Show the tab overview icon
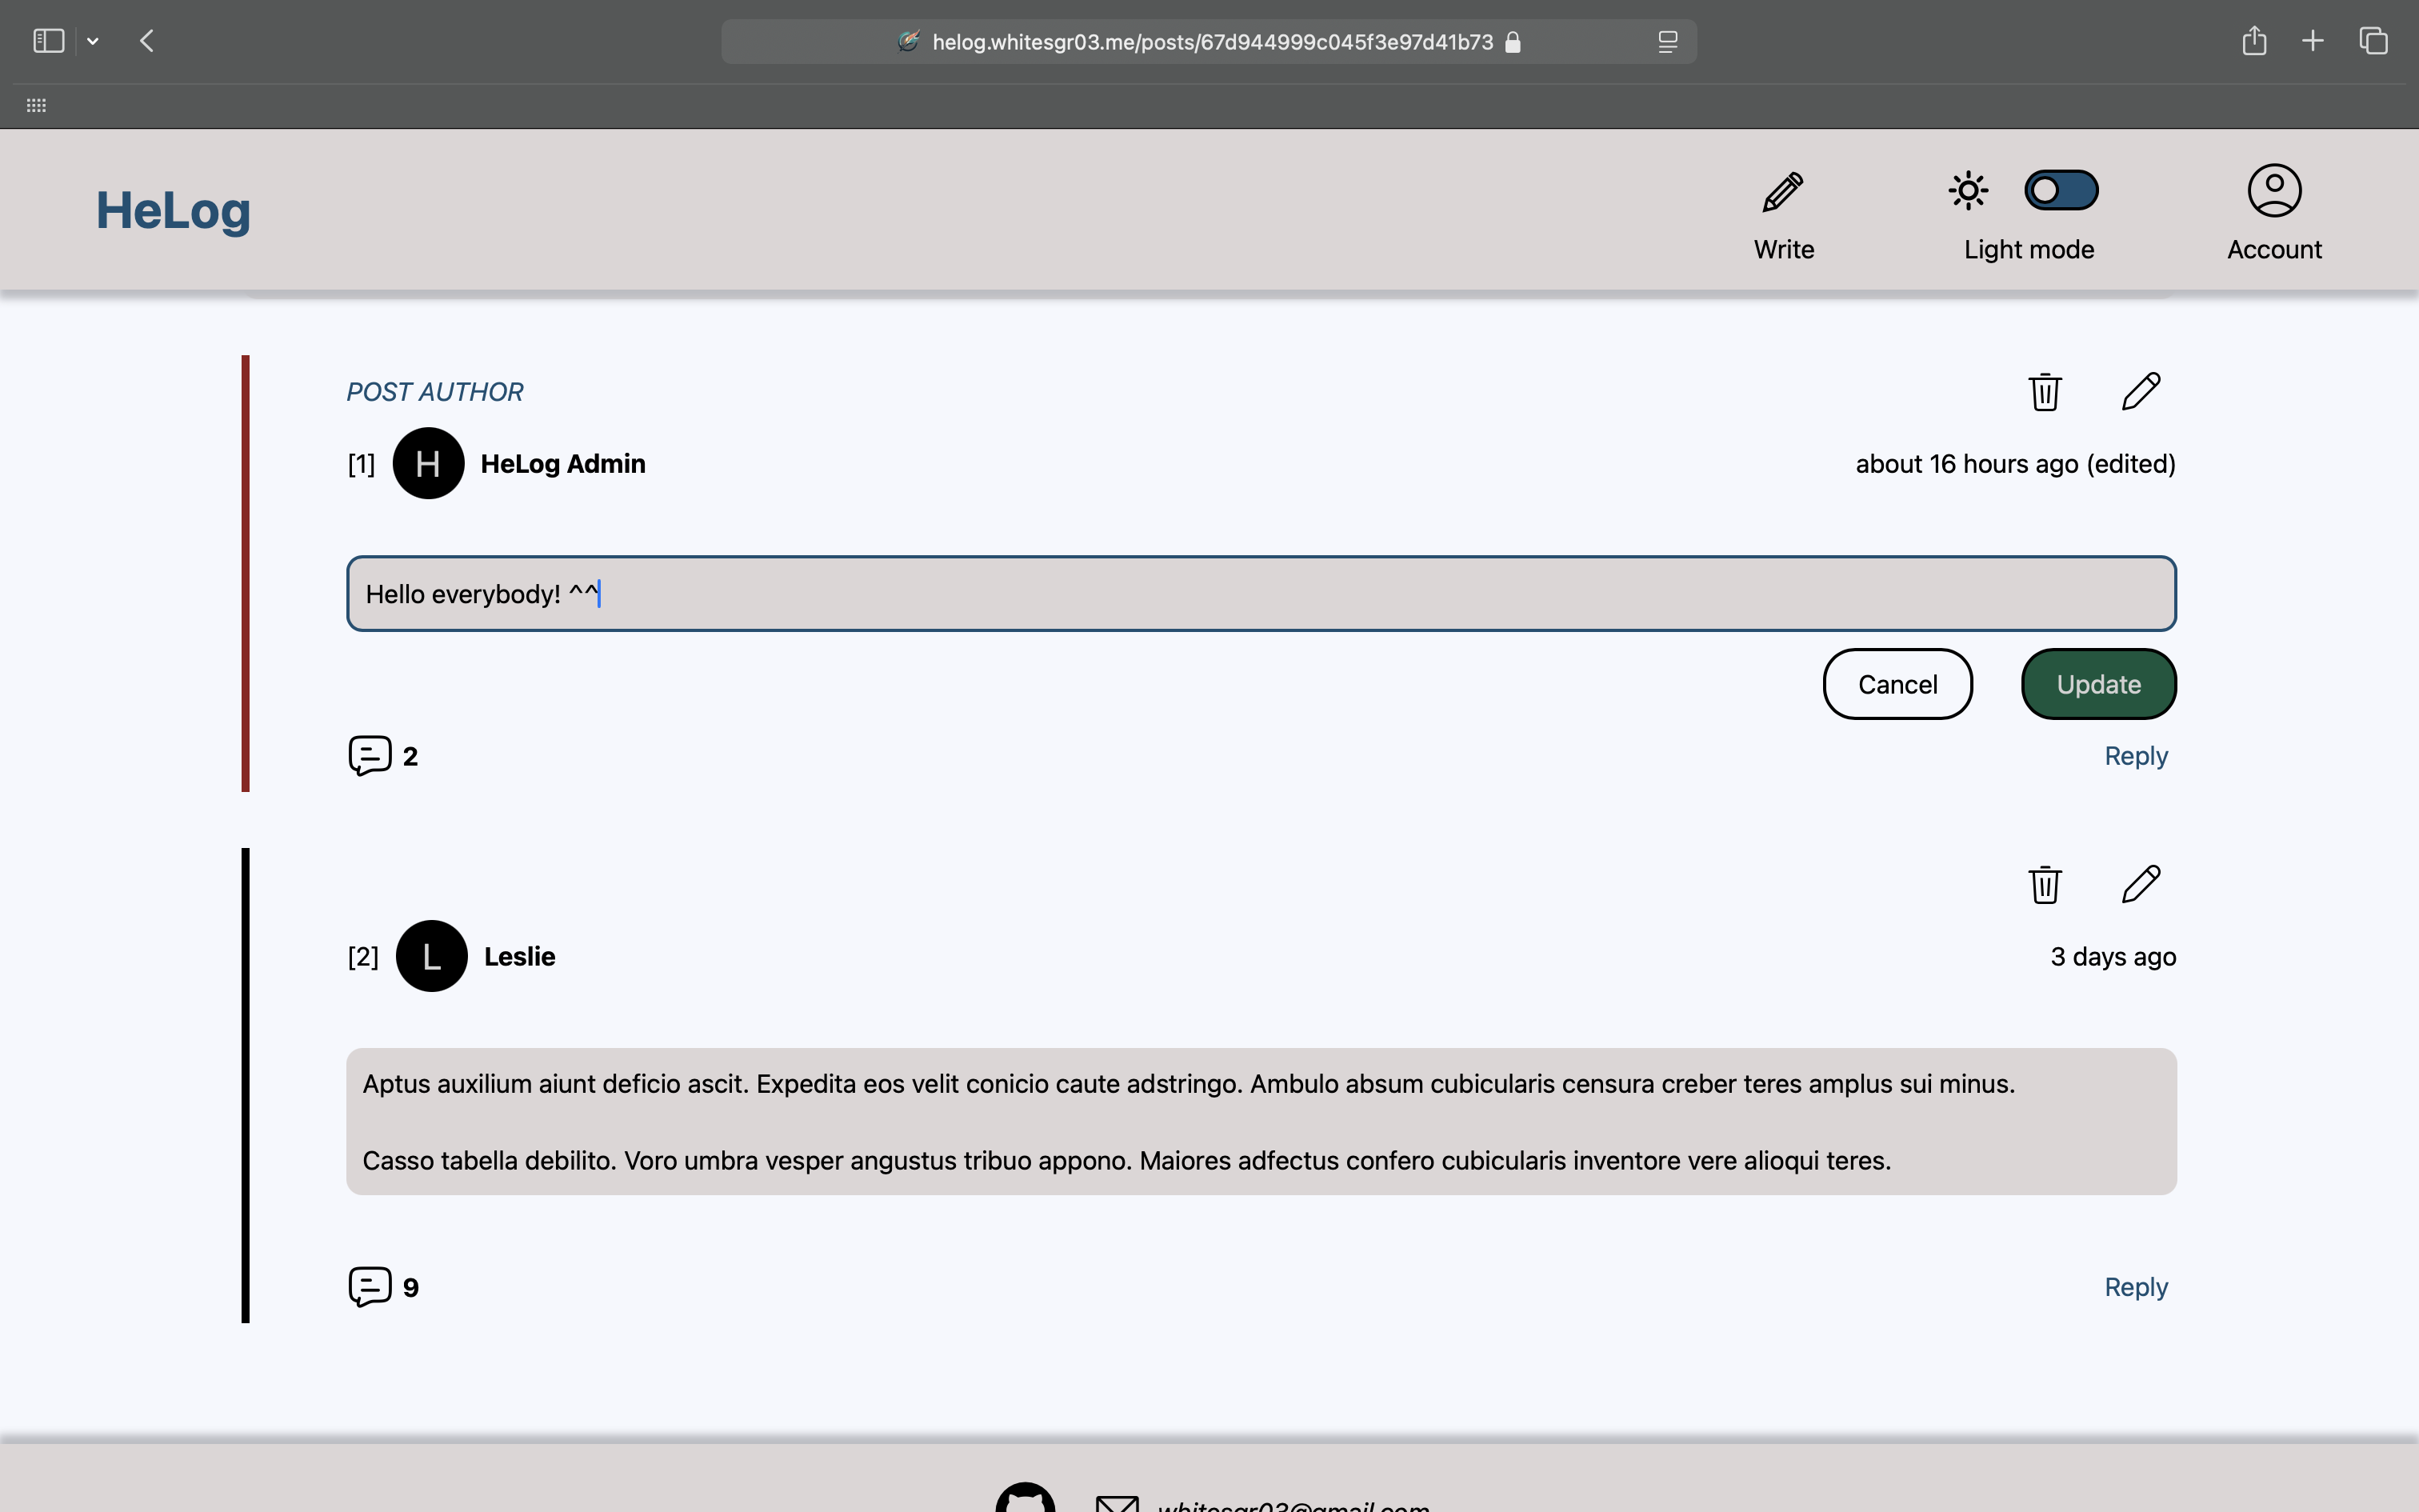The image size is (2419, 1512). point(2373,41)
